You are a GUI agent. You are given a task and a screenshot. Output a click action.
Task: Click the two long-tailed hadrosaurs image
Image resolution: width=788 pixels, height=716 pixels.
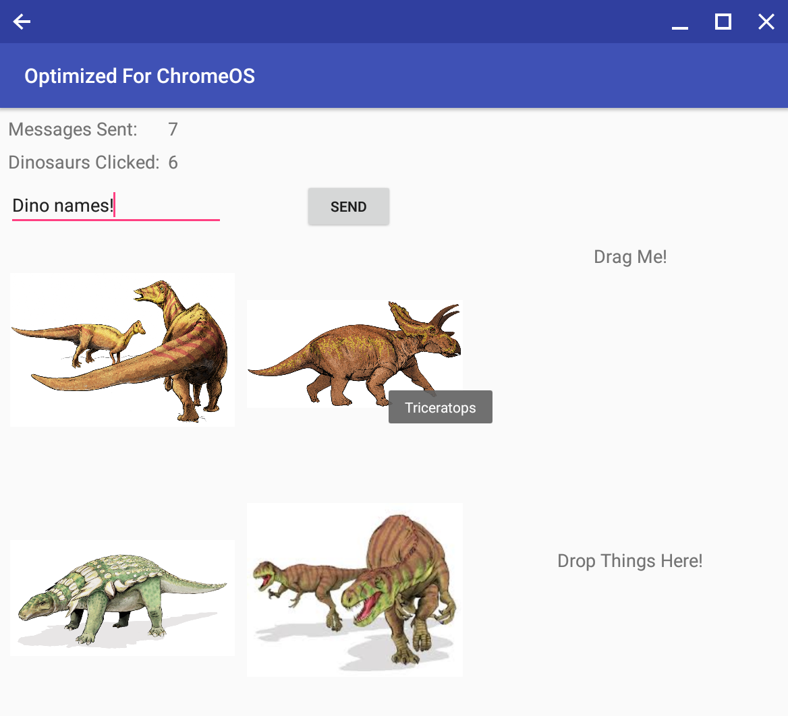pos(122,349)
